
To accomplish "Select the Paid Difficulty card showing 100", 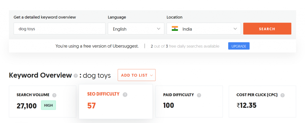I will (x=189, y=102).
